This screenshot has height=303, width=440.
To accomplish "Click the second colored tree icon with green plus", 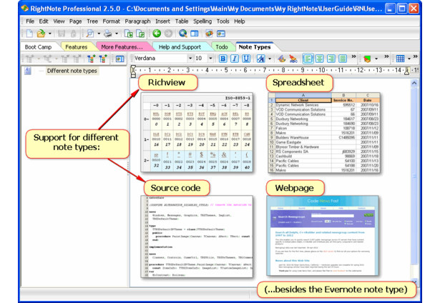I will coord(103,59).
